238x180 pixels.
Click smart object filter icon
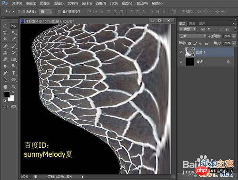pyautogui.click(x=227, y=29)
